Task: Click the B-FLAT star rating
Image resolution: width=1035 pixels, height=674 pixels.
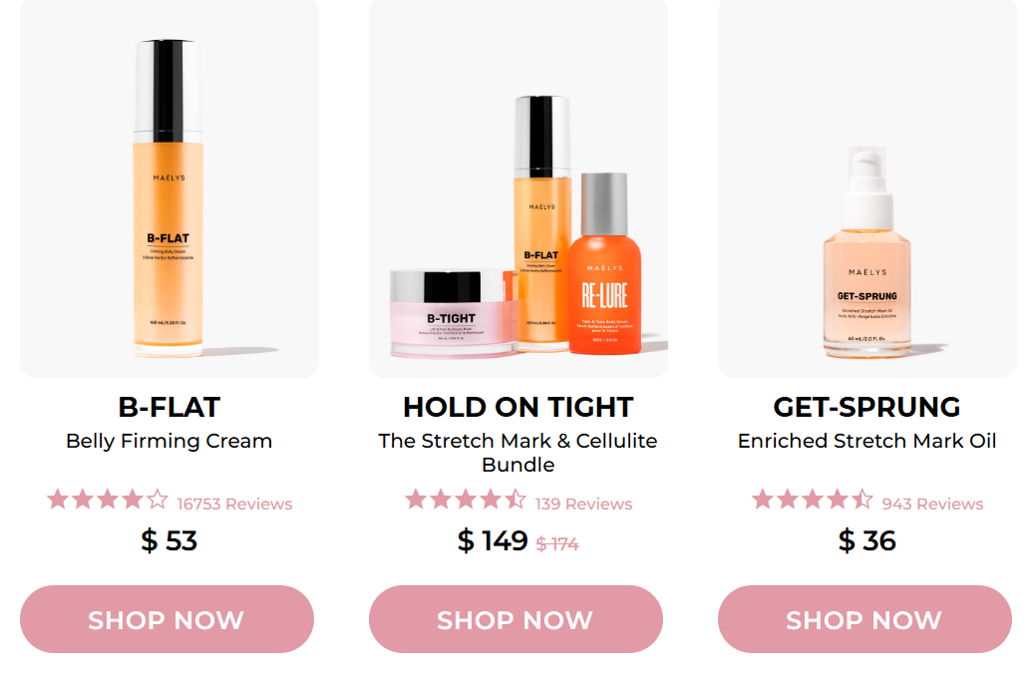Action: (x=108, y=500)
